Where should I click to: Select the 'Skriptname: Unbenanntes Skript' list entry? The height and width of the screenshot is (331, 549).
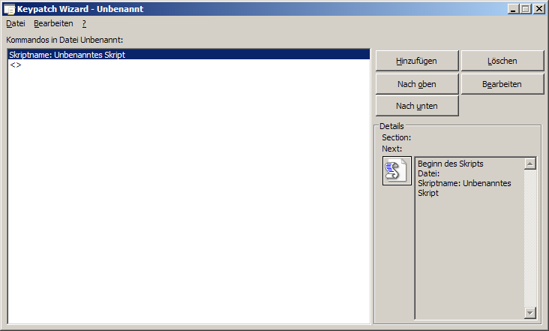[x=67, y=55]
